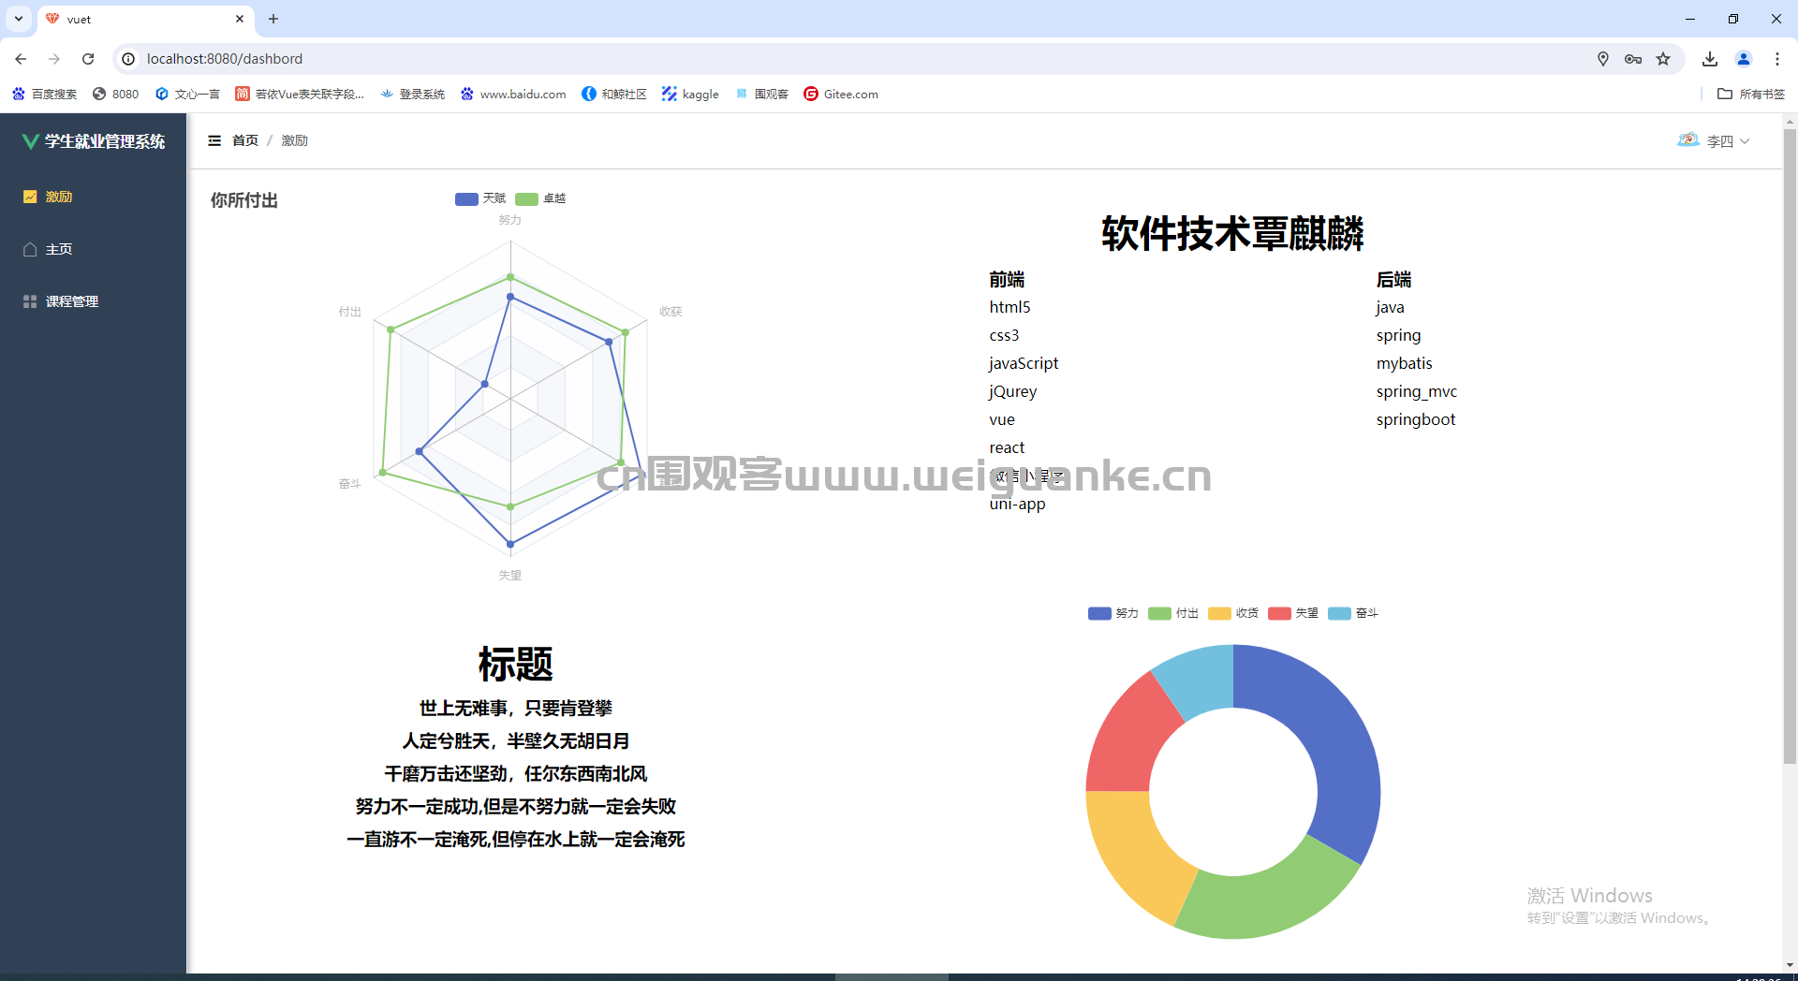This screenshot has height=981, width=1798.
Task: Open the tab search dropdown arrow
Action: point(19,19)
